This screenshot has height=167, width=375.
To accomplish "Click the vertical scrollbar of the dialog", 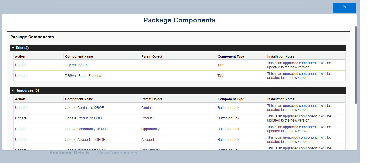I will tap(355, 65).
